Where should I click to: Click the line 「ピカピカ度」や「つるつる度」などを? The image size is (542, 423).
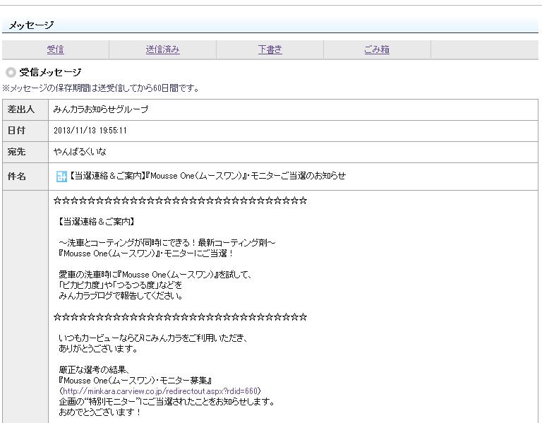120,285
